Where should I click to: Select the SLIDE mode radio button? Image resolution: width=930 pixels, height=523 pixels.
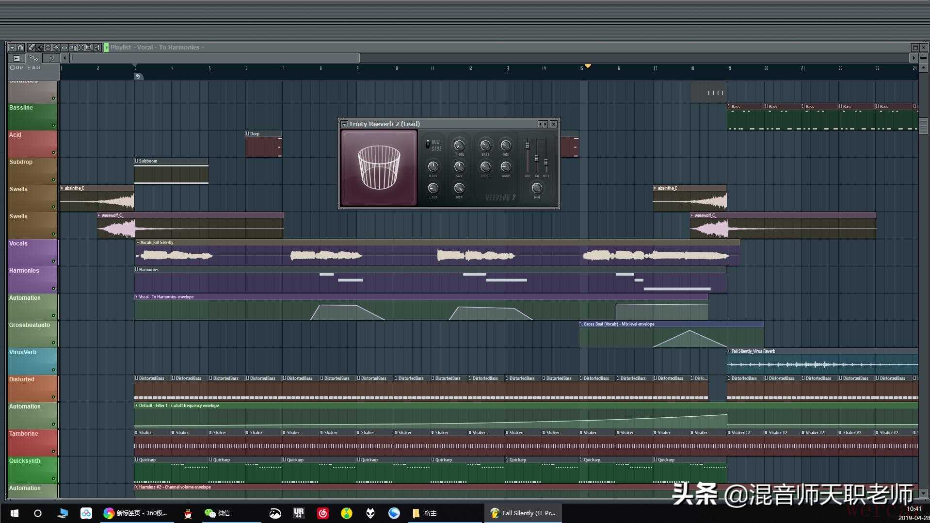[x=29, y=68]
